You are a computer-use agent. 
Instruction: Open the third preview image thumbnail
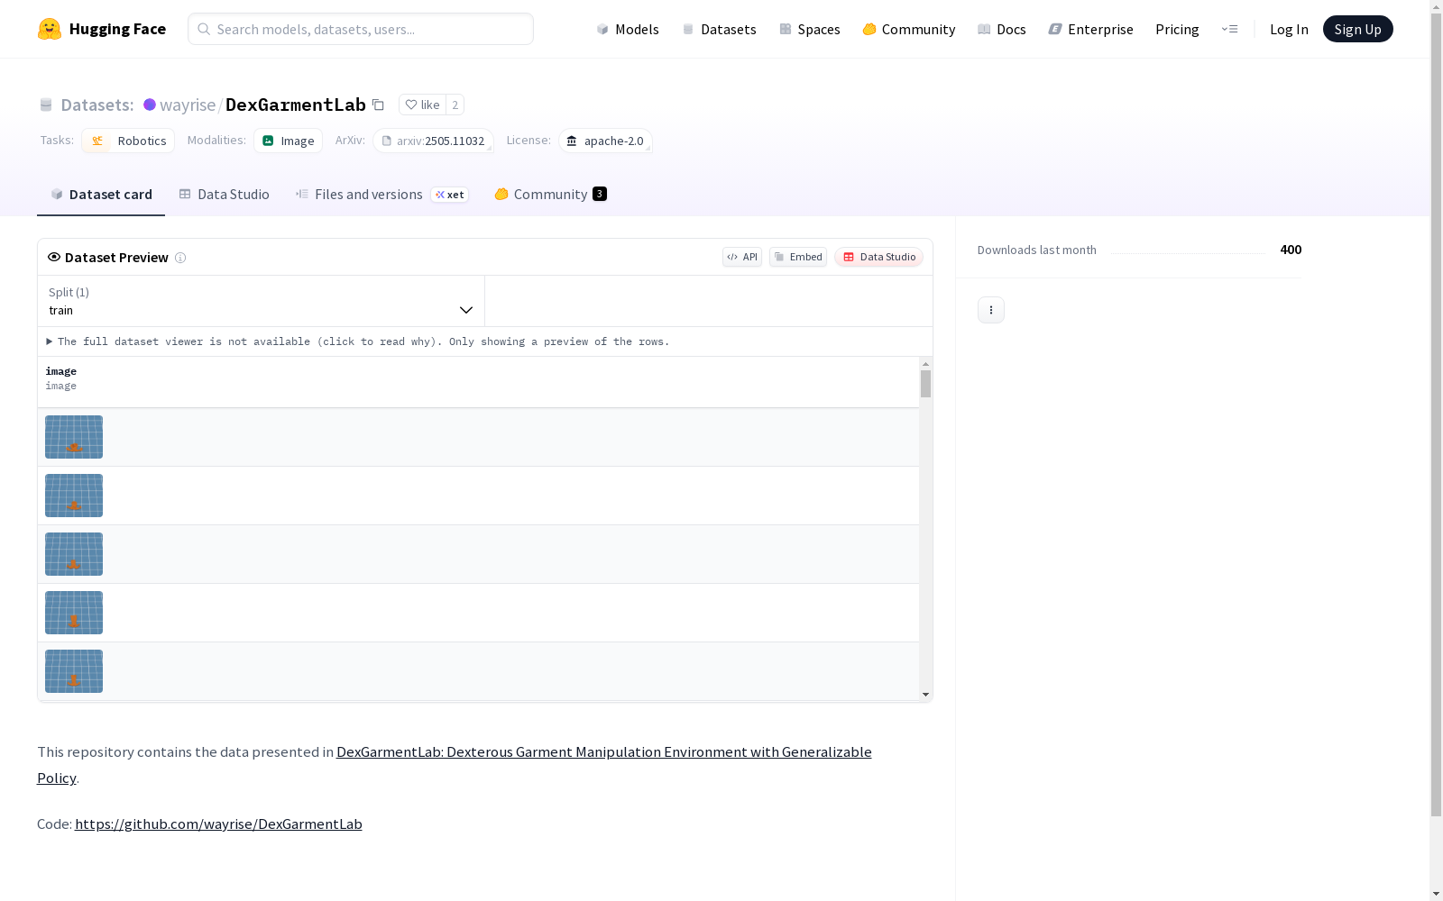(74, 554)
